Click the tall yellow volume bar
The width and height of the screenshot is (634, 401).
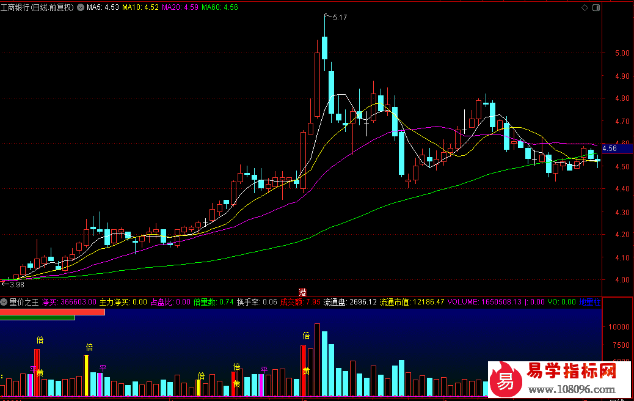tap(87, 375)
